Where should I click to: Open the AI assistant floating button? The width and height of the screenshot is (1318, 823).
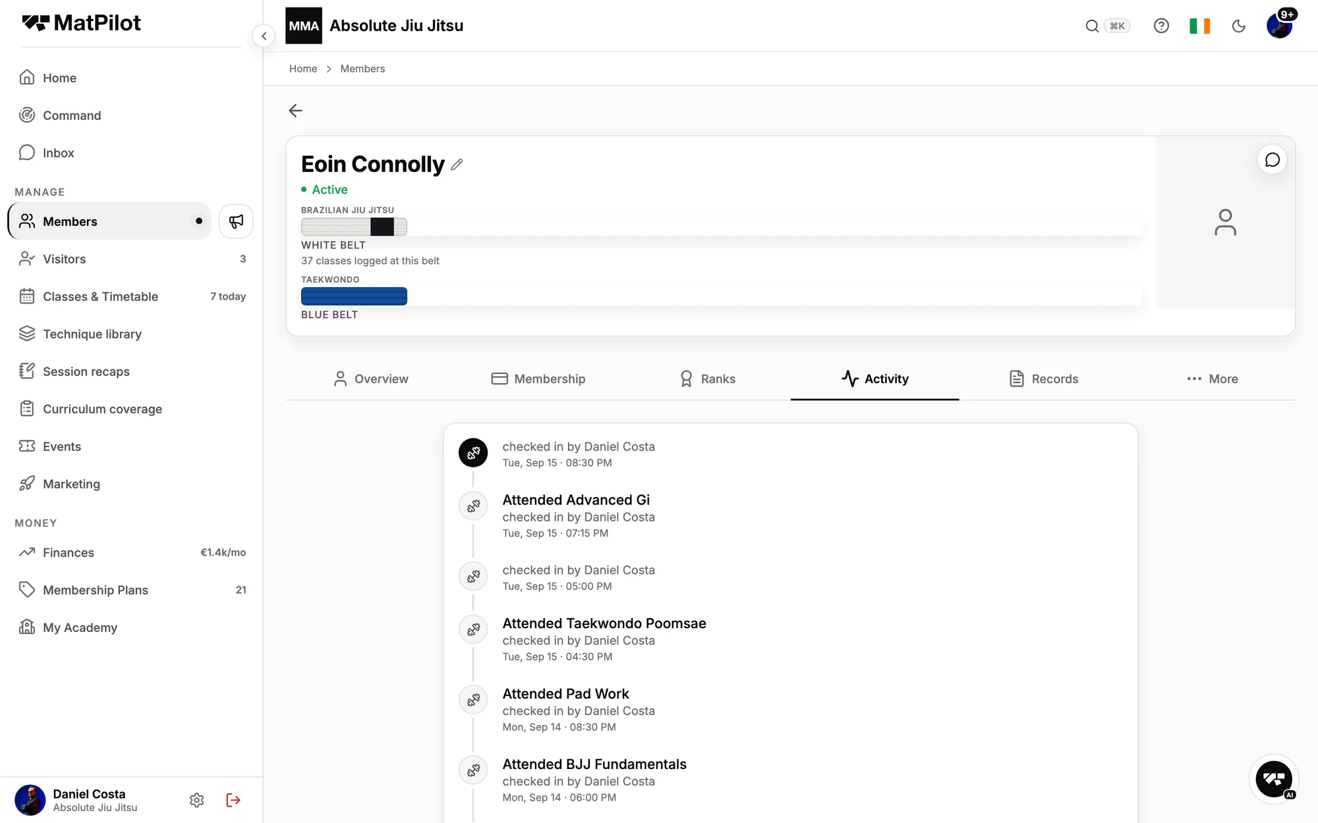1274,780
